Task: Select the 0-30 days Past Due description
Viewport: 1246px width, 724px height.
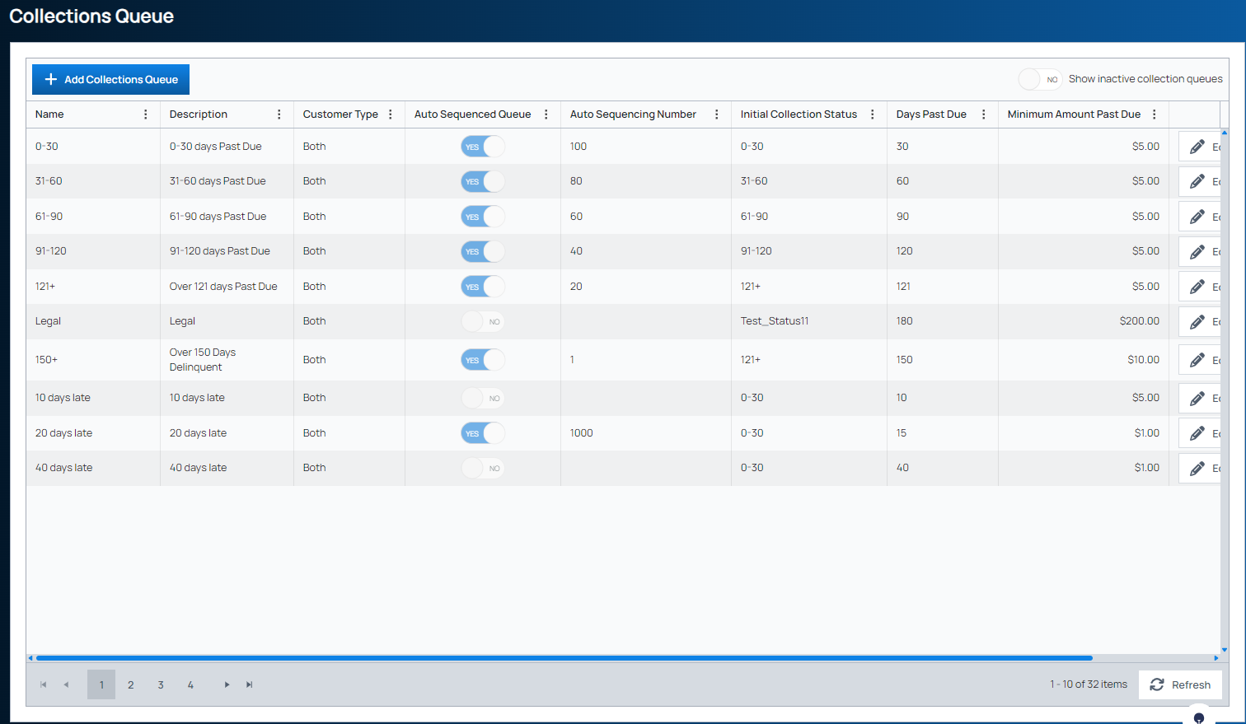Action: tap(216, 147)
